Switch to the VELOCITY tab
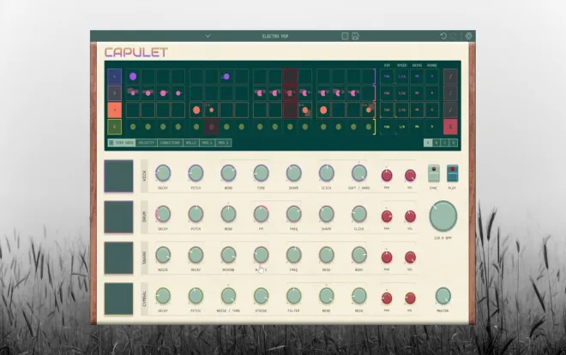This screenshot has height=355, width=566. (x=147, y=143)
